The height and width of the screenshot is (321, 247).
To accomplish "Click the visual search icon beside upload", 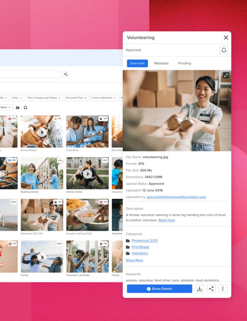I will 25,108.
